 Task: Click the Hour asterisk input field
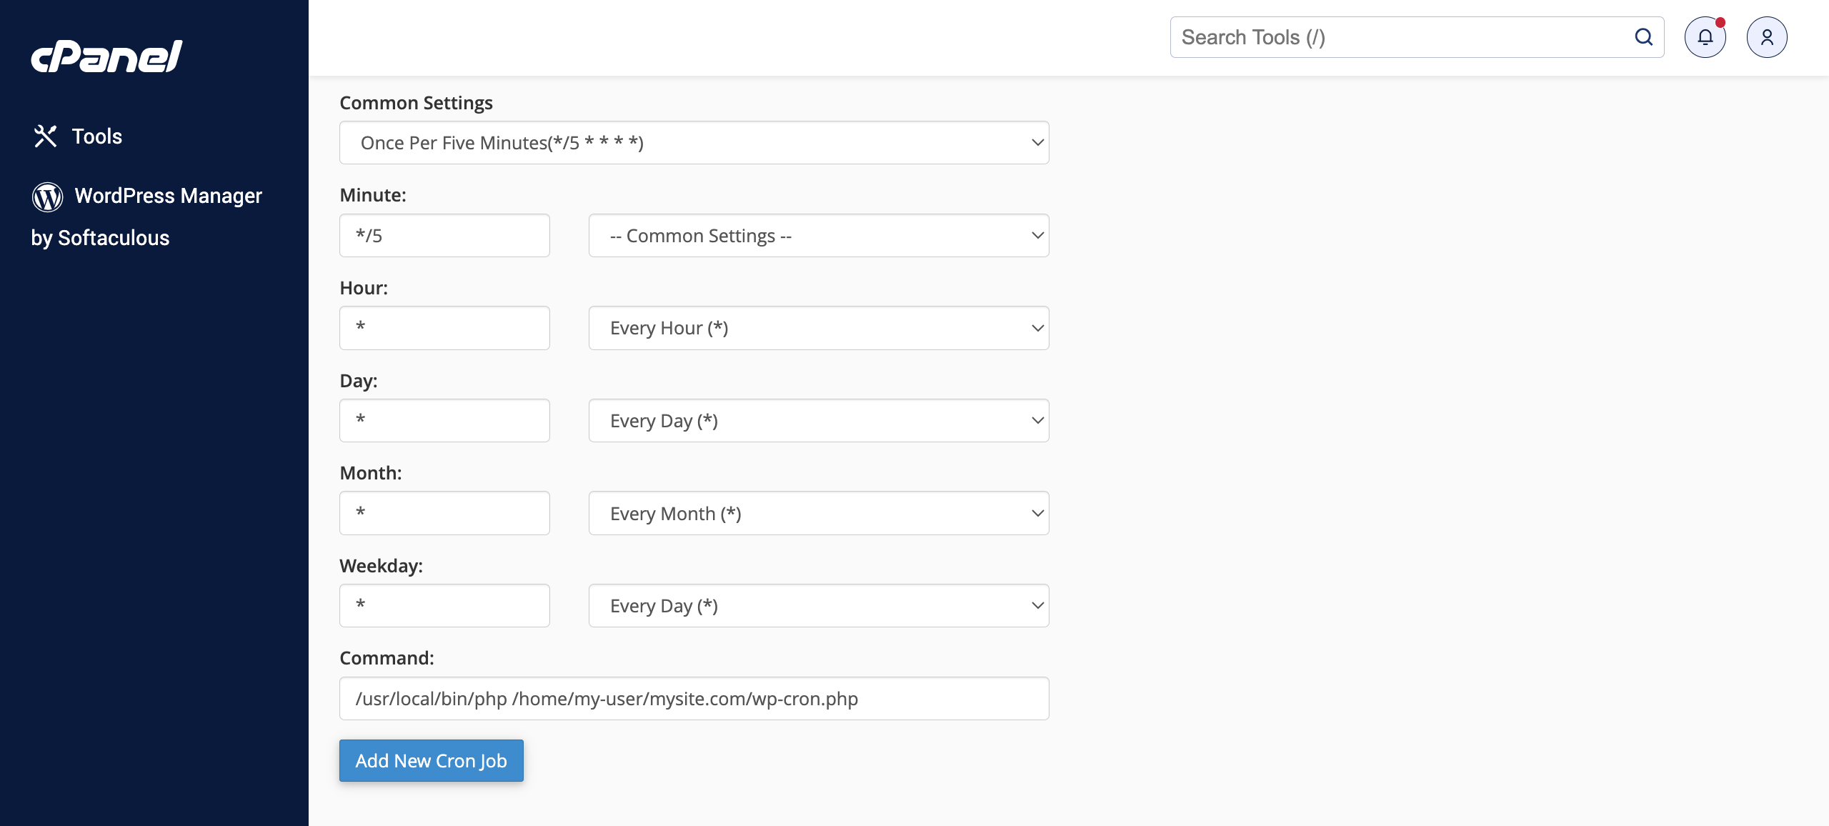click(444, 327)
